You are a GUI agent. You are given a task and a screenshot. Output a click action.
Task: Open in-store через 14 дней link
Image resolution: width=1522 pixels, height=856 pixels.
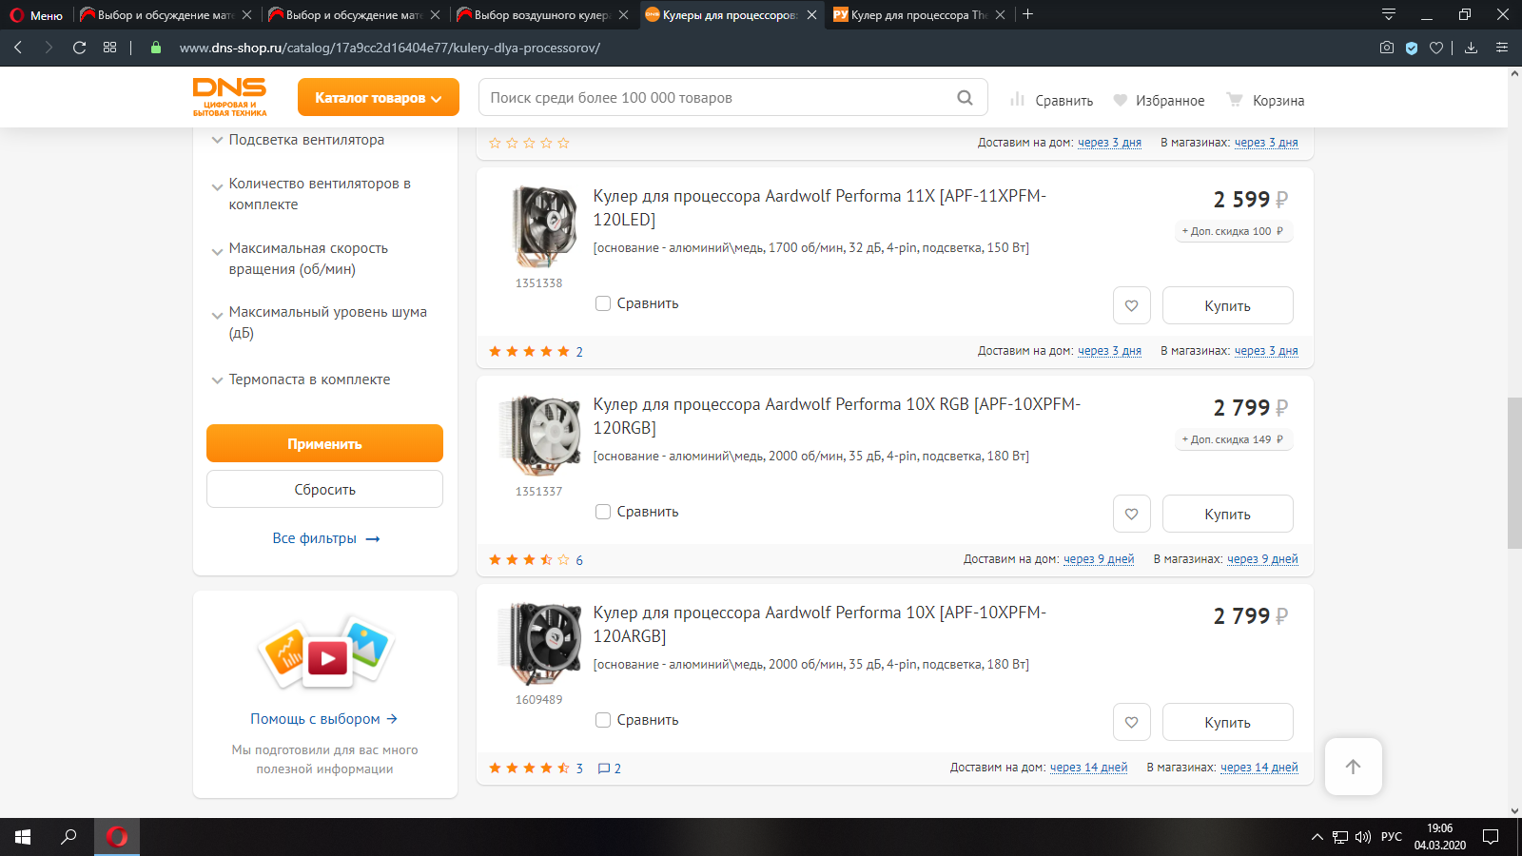(1259, 768)
